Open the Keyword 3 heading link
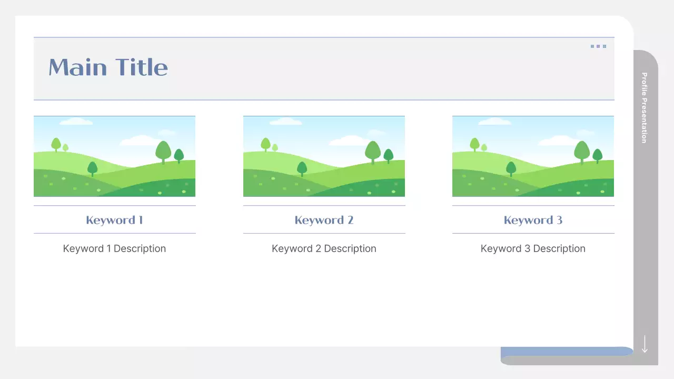 point(532,220)
